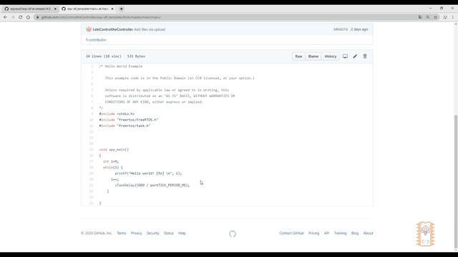The width and height of the screenshot is (458, 257).
Task: Click line number 1 of the code
Action: (x=92, y=66)
